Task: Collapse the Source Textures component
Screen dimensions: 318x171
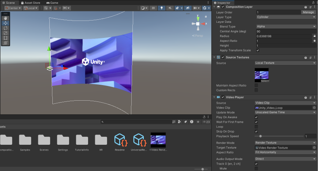Action: point(214,57)
